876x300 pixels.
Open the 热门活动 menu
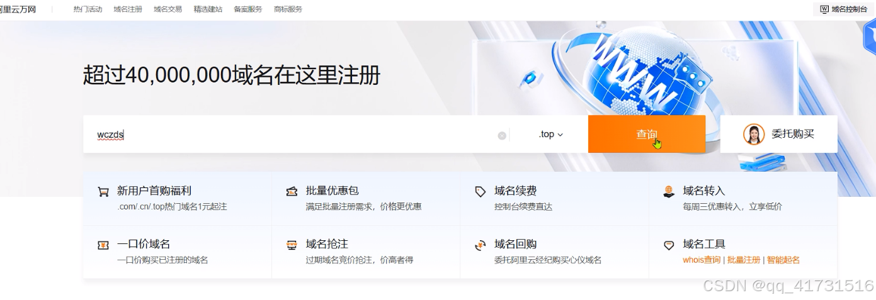click(x=88, y=9)
